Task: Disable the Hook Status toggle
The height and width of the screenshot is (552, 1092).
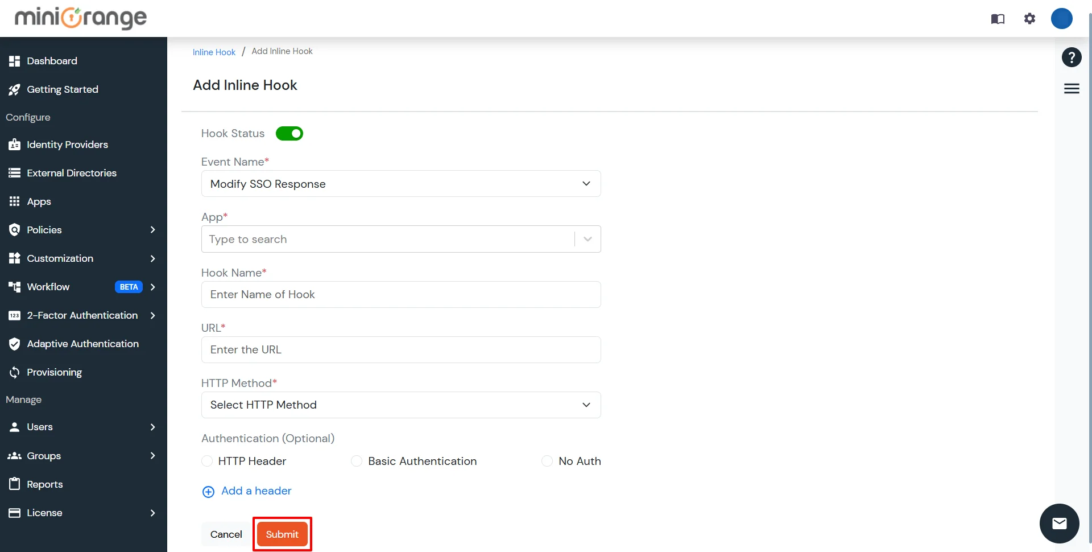Action: [289, 133]
